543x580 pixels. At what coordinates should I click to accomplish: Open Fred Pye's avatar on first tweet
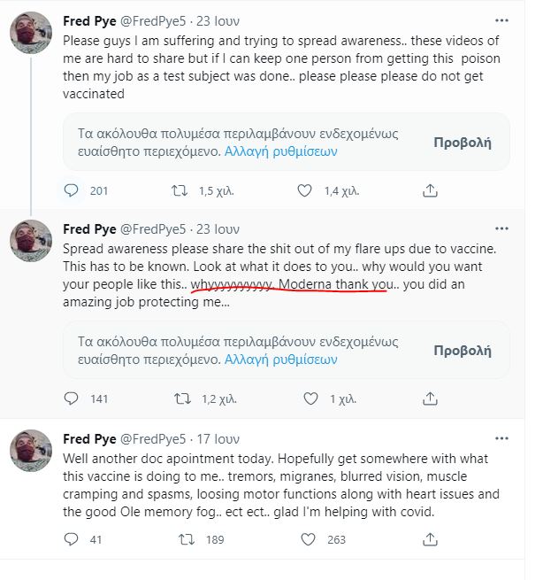[x=30, y=34]
